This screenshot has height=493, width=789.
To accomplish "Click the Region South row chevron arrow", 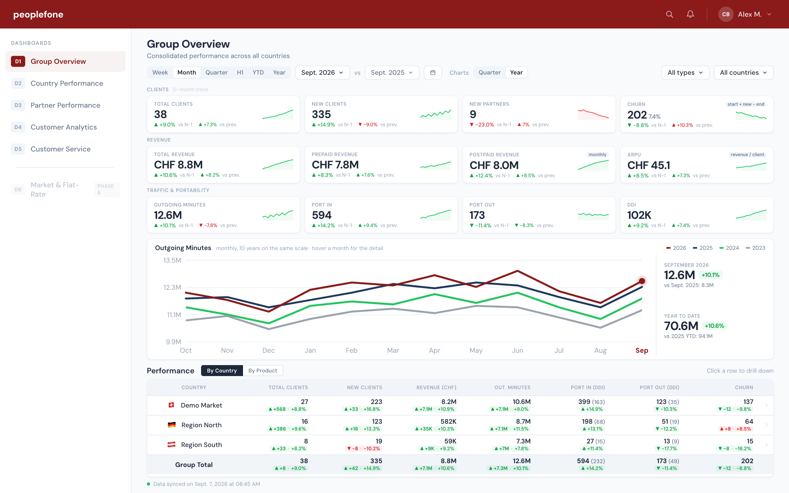I will [x=767, y=445].
